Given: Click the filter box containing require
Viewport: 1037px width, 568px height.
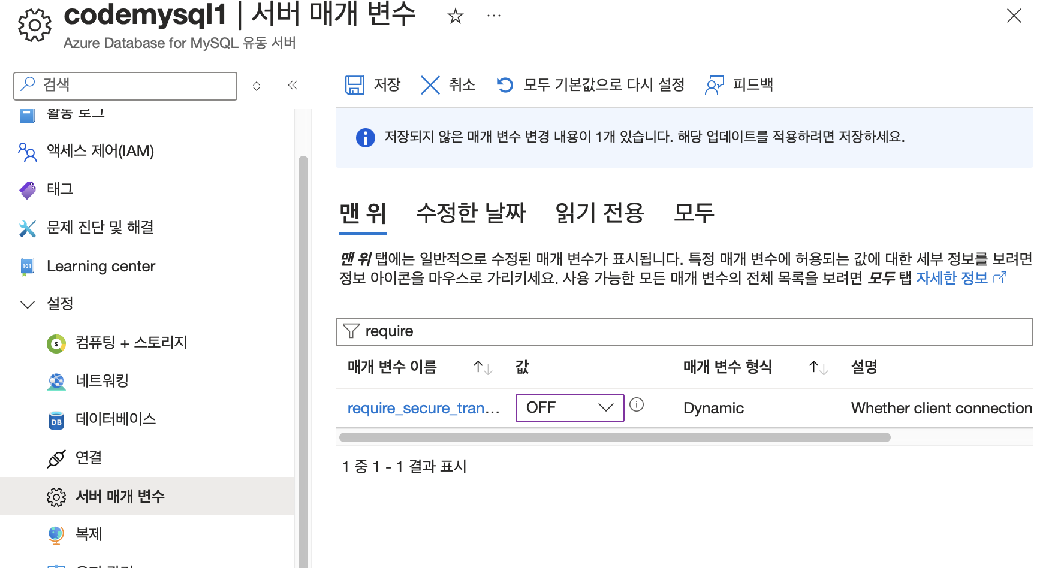Looking at the screenshot, I should click(x=685, y=332).
